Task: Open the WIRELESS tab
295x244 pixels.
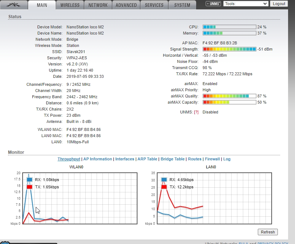Action: [x=70, y=5]
